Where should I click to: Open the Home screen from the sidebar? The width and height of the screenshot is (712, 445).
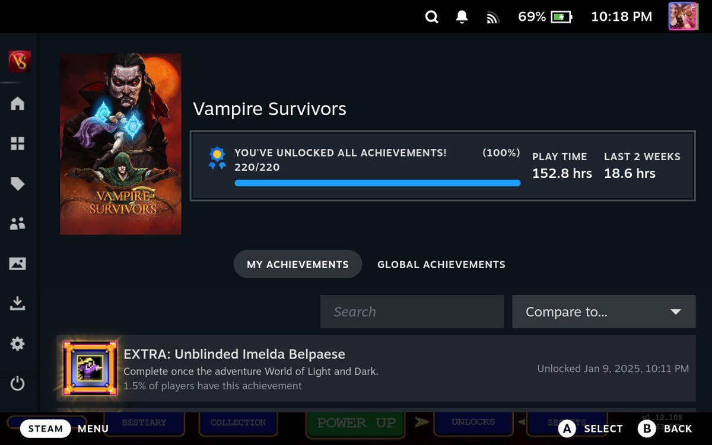tap(18, 104)
